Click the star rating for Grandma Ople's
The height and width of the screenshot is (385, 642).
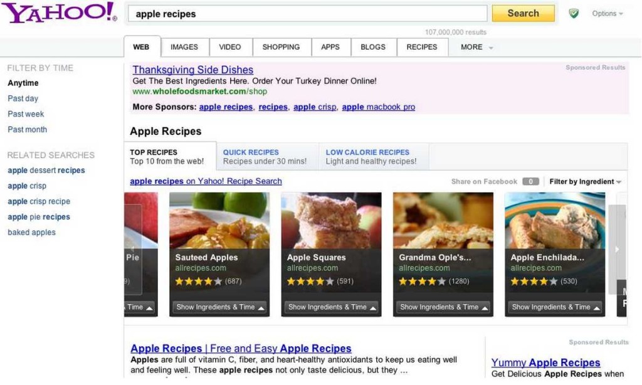[422, 282]
